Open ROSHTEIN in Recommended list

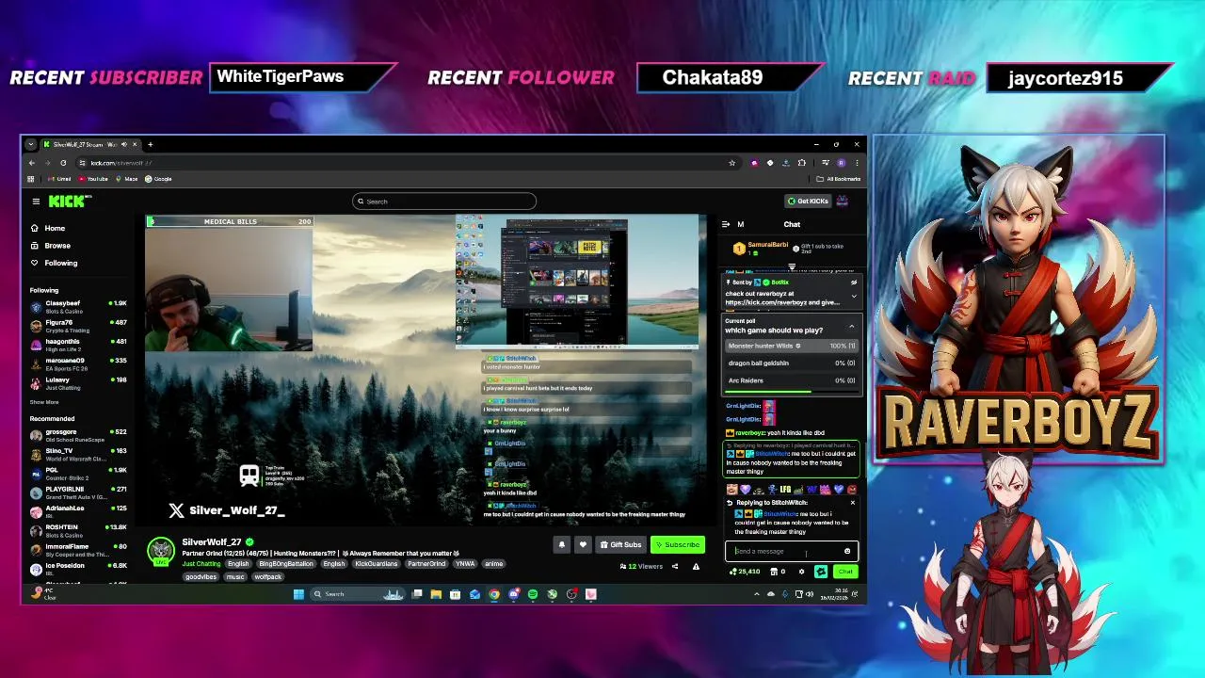coord(78,531)
